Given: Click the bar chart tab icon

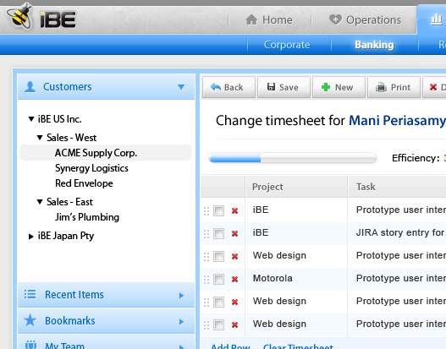Looking at the screenshot, I should click(x=437, y=19).
